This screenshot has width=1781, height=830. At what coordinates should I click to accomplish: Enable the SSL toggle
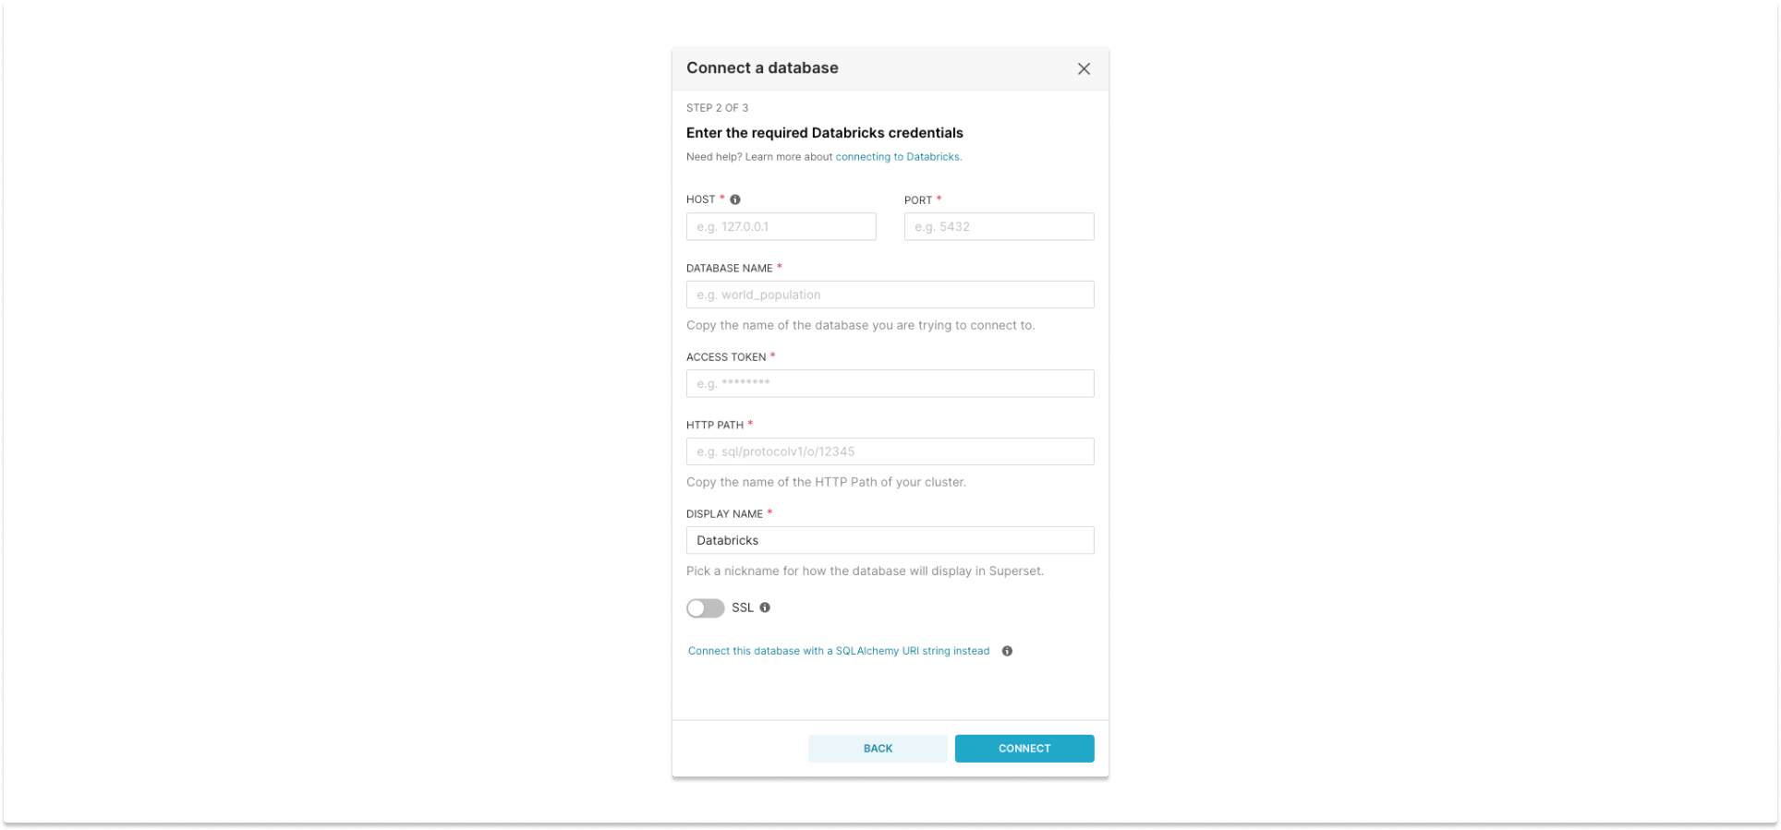click(x=705, y=607)
